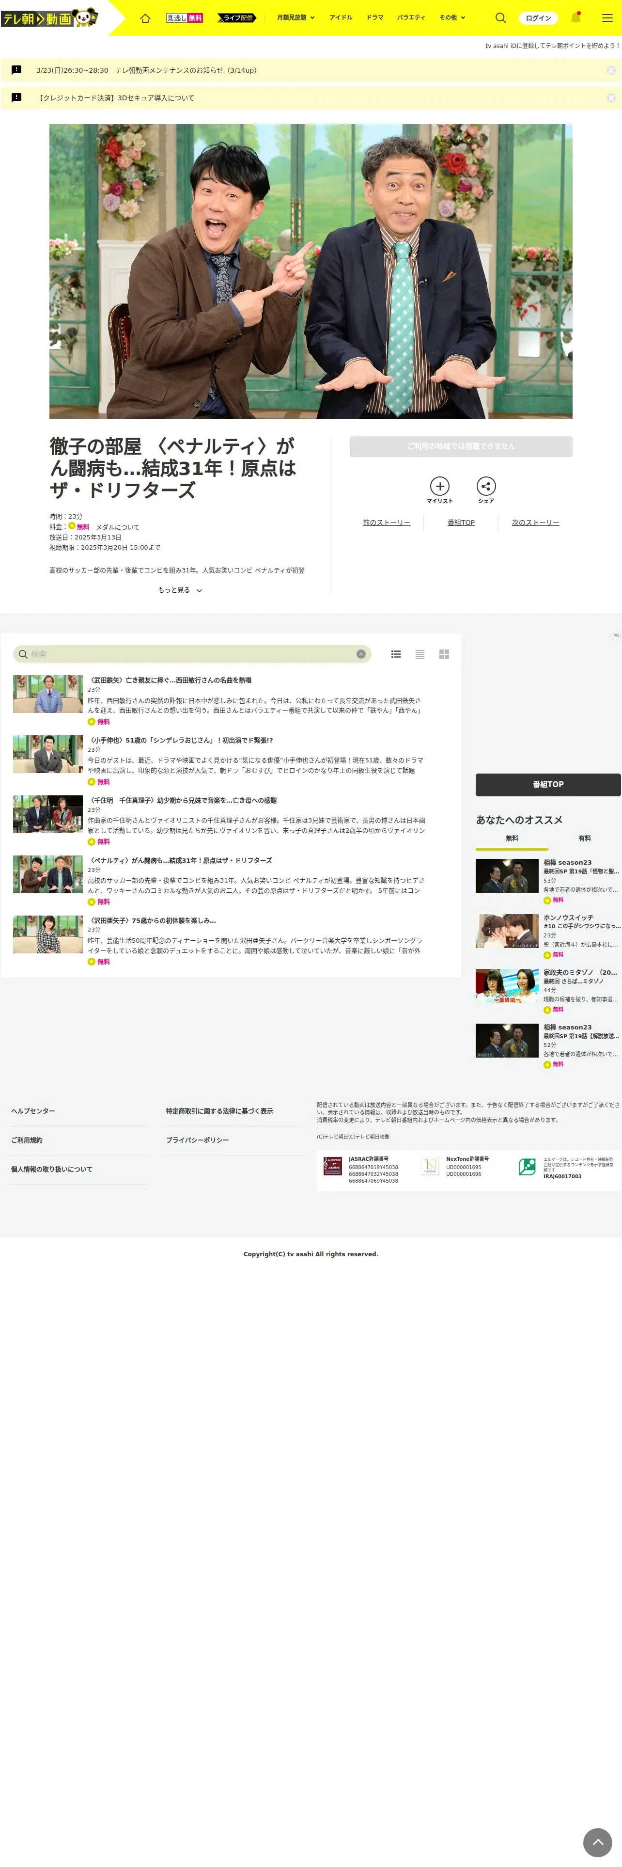Screen dimensions: 622x1867
Task: Select 無料 recommendations tab
Action: [x=512, y=839]
